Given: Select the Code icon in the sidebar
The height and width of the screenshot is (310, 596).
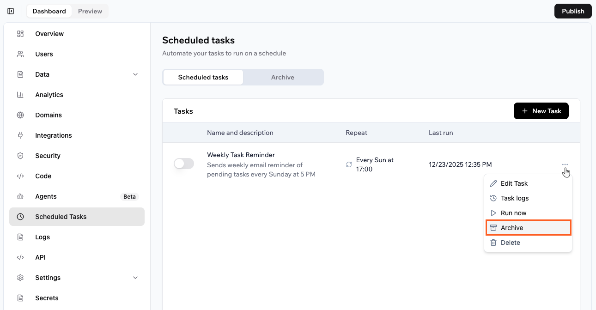Looking at the screenshot, I should (x=20, y=176).
